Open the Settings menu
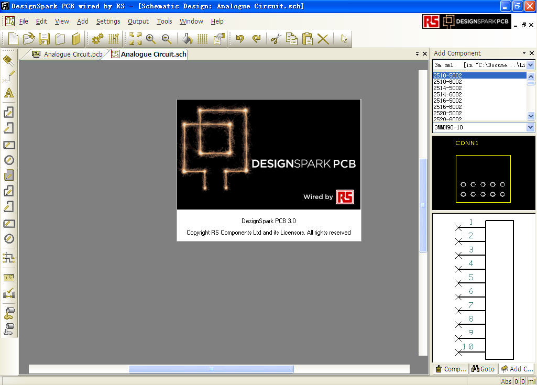This screenshot has height=385, width=537. pyautogui.click(x=108, y=21)
